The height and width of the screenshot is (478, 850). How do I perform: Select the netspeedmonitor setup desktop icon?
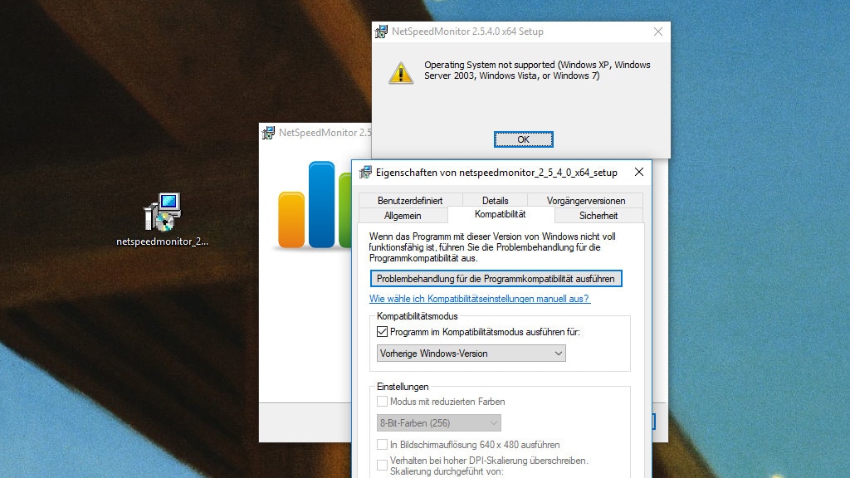pyautogui.click(x=162, y=212)
